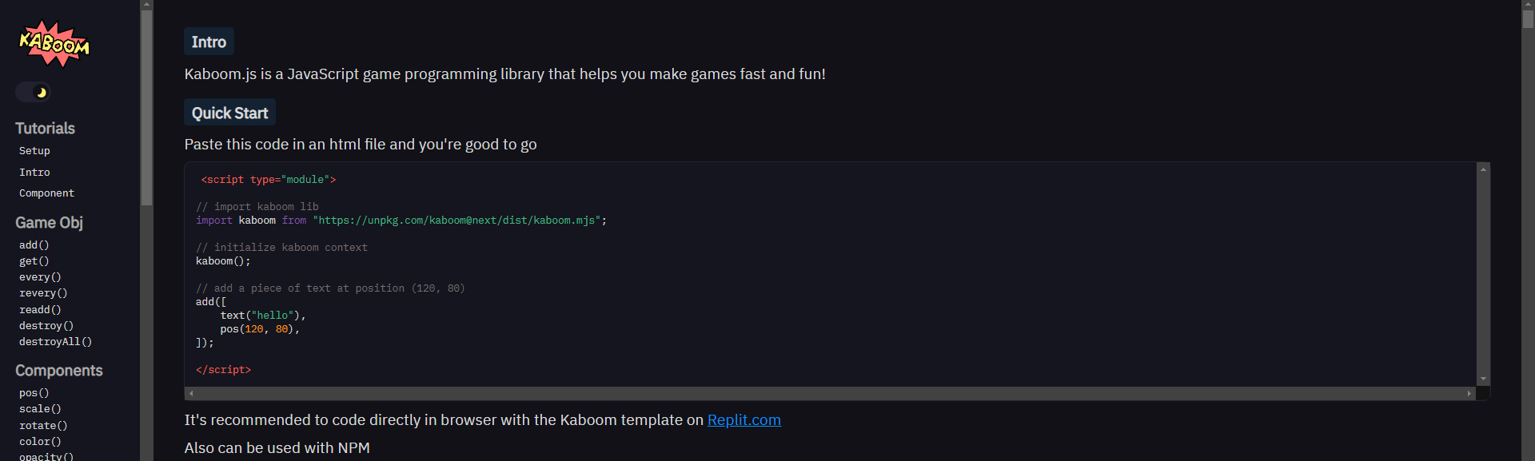
Task: Open the Setup tutorial page
Action: [x=34, y=150]
